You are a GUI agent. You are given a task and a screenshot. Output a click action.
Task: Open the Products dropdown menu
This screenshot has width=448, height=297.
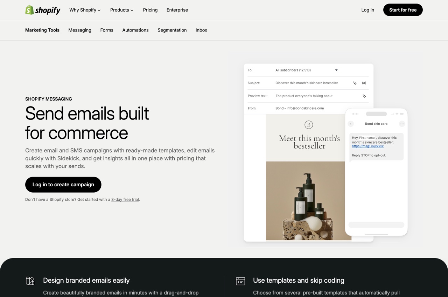(x=122, y=10)
